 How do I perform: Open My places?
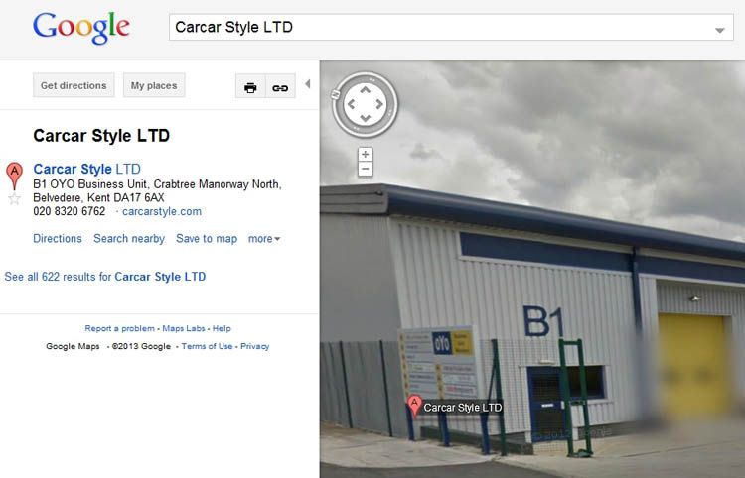[x=154, y=85]
